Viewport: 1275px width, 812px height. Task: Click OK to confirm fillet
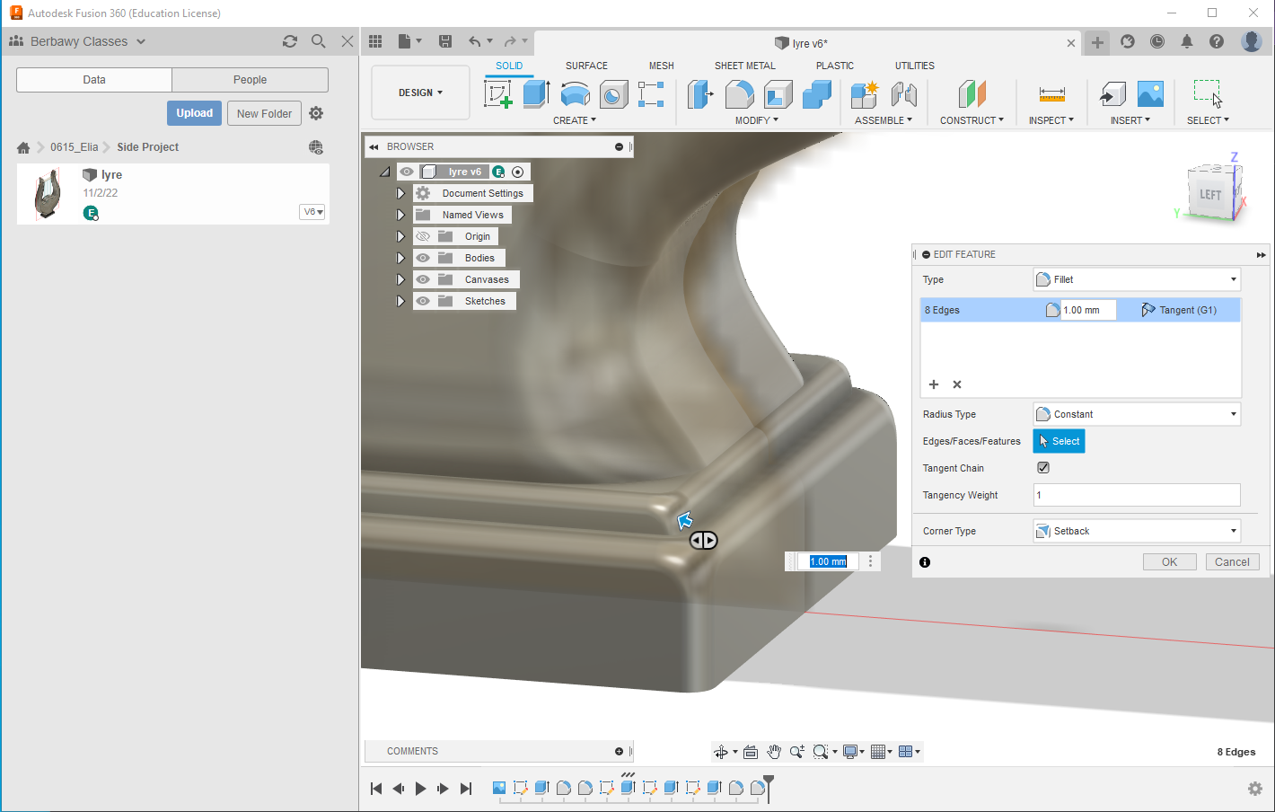tap(1169, 562)
